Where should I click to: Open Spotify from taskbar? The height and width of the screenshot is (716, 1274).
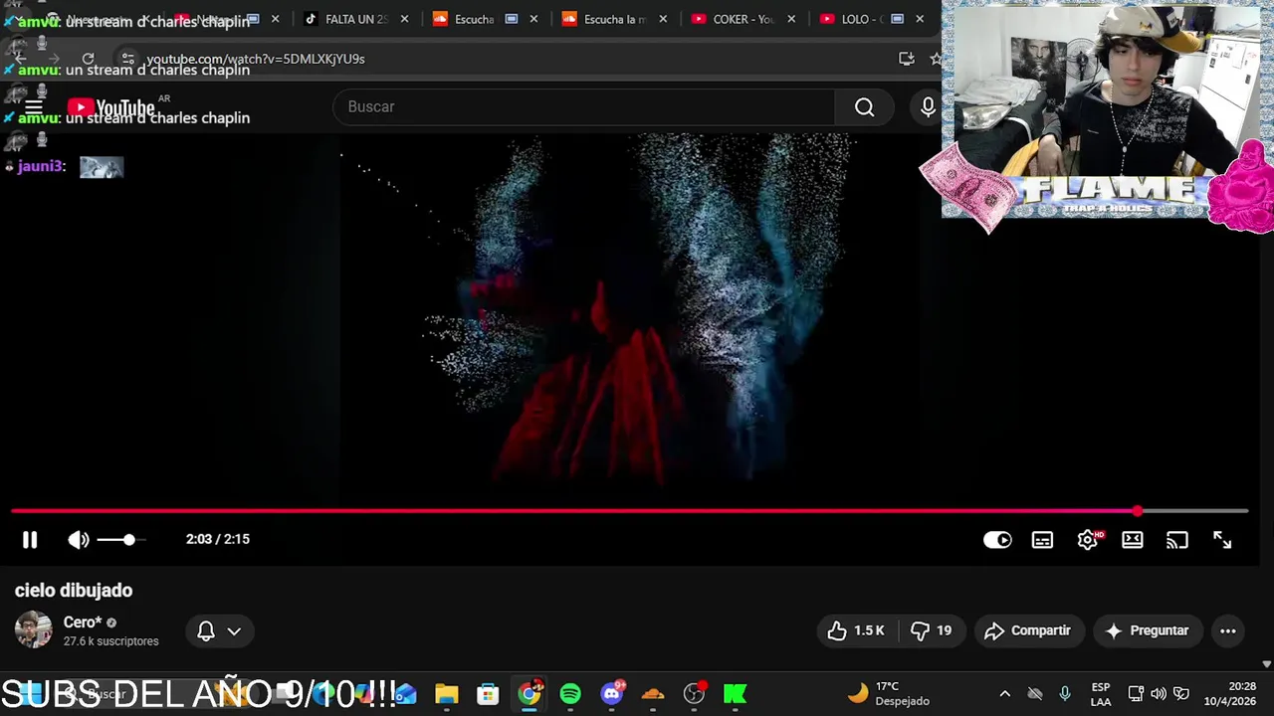(x=570, y=694)
